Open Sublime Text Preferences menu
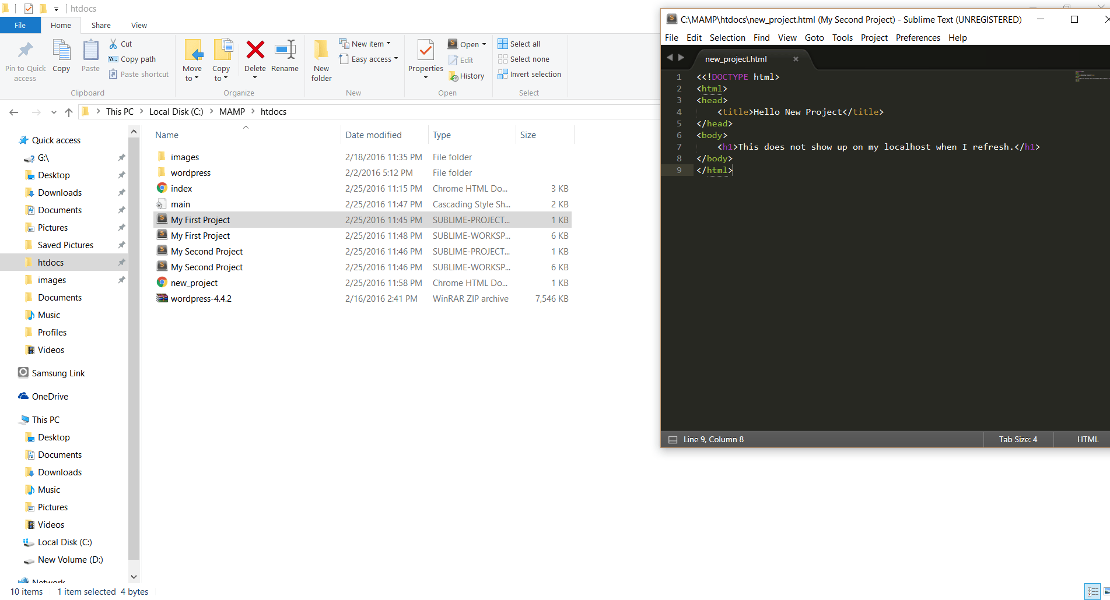 point(918,37)
